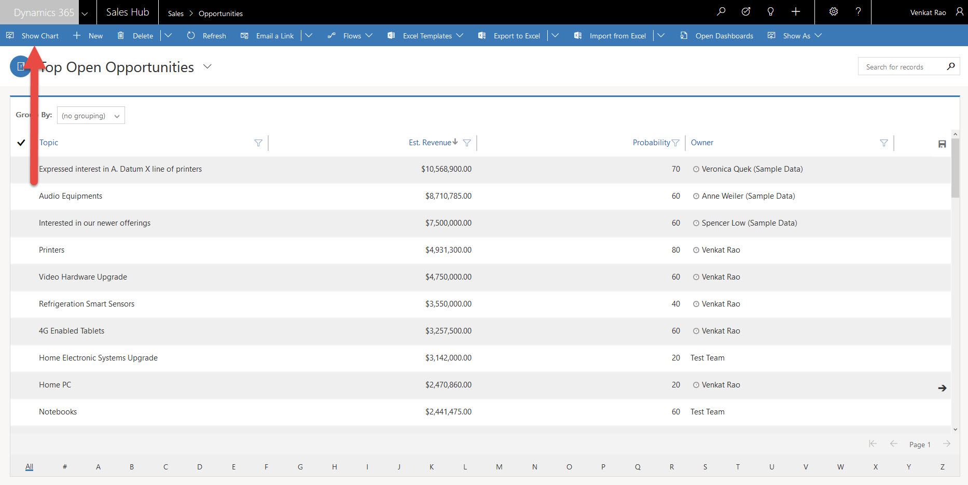Open the Group By no grouping dropdown

pos(91,116)
